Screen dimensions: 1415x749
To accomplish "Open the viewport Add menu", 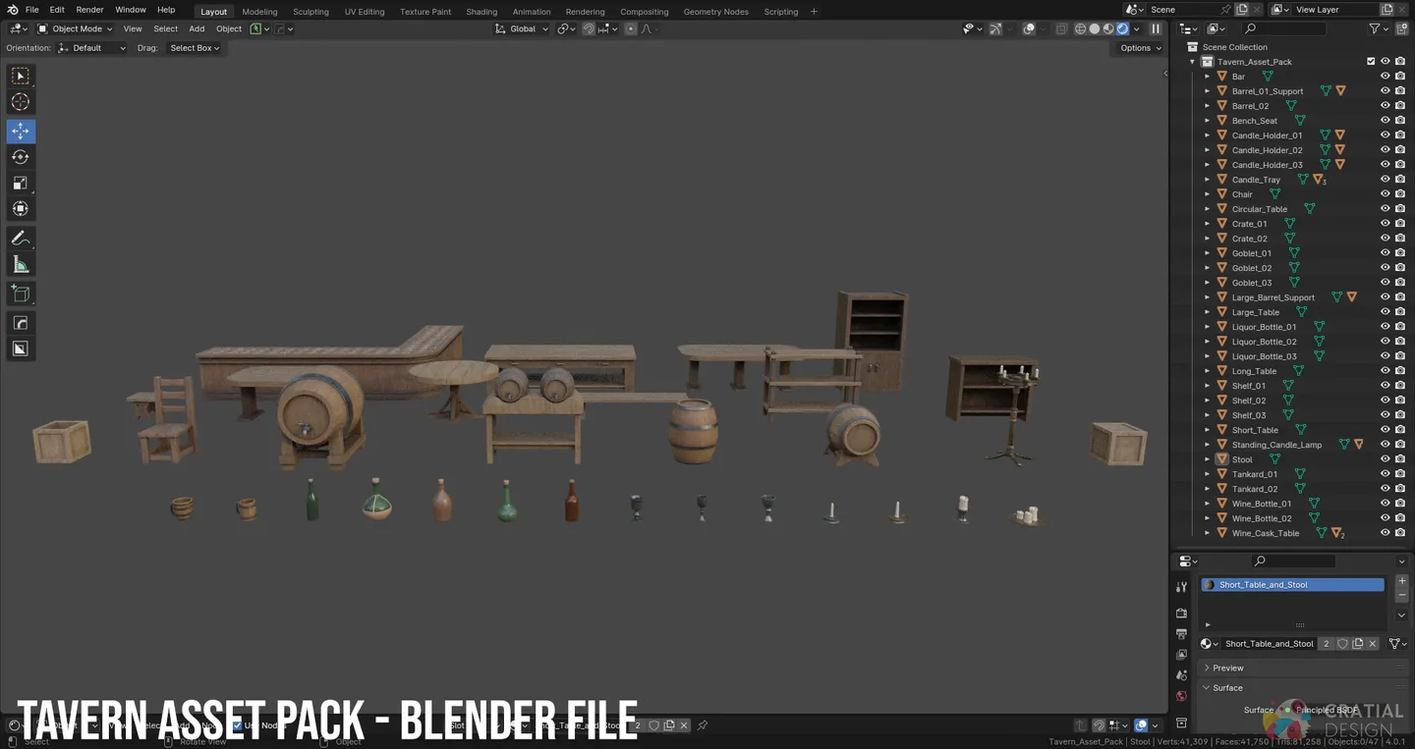I will 197,28.
